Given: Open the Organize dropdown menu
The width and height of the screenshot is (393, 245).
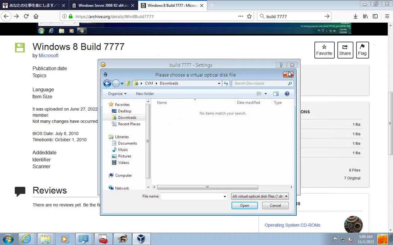Looking at the screenshot, I should click(x=117, y=94).
